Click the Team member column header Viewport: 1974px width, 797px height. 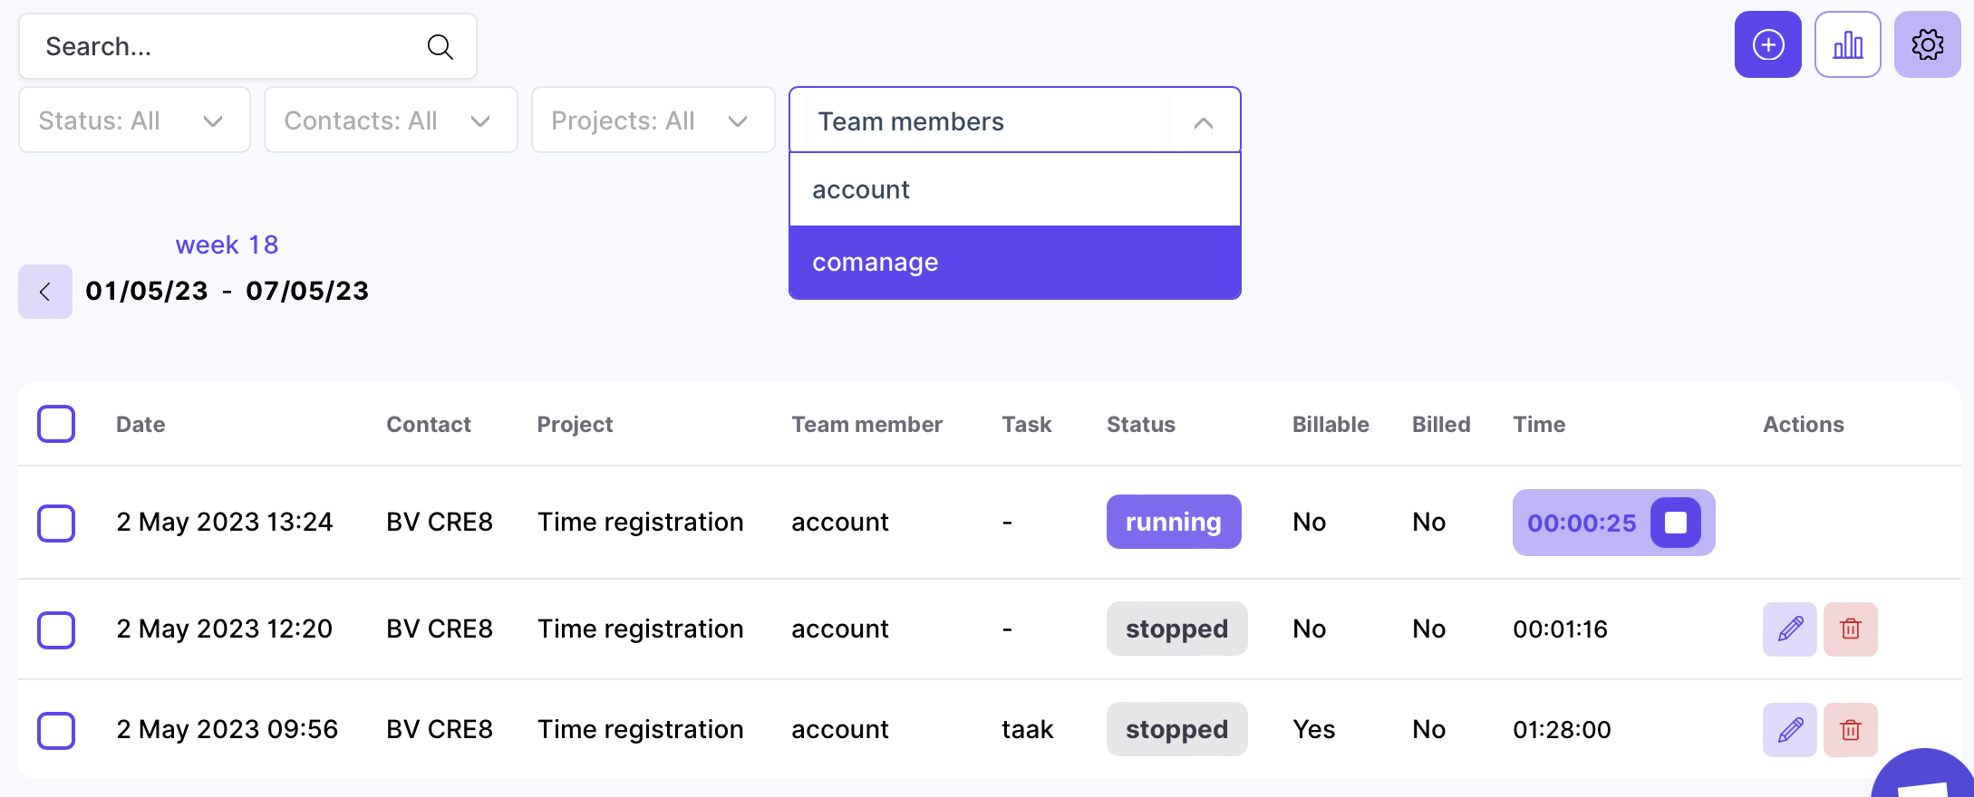click(866, 424)
